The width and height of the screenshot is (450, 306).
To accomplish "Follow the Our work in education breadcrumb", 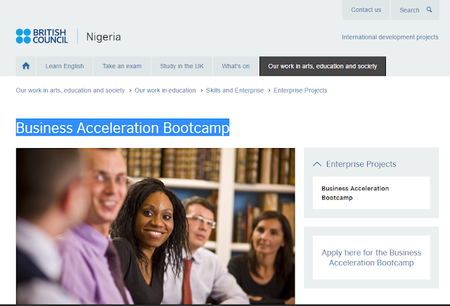I will [165, 91].
